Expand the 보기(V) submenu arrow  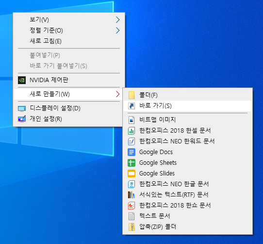pyautogui.click(x=118, y=19)
